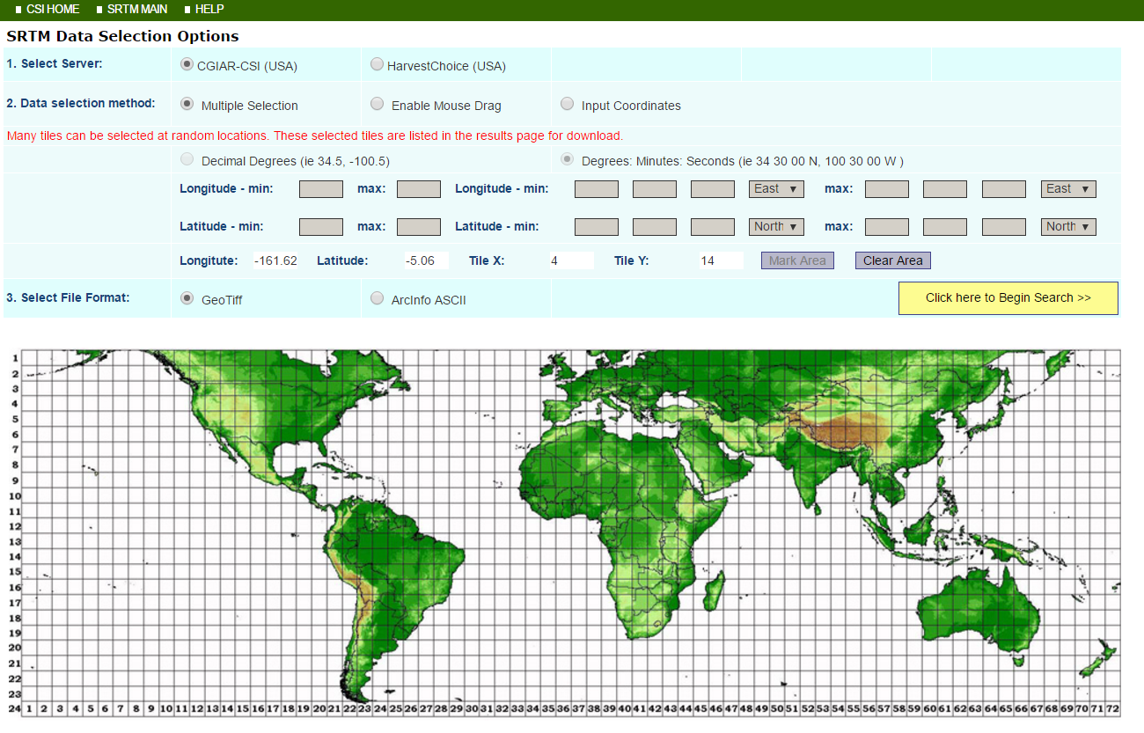
Task: Select Degrees: Minutes: Seconds format
Action: 567,159
